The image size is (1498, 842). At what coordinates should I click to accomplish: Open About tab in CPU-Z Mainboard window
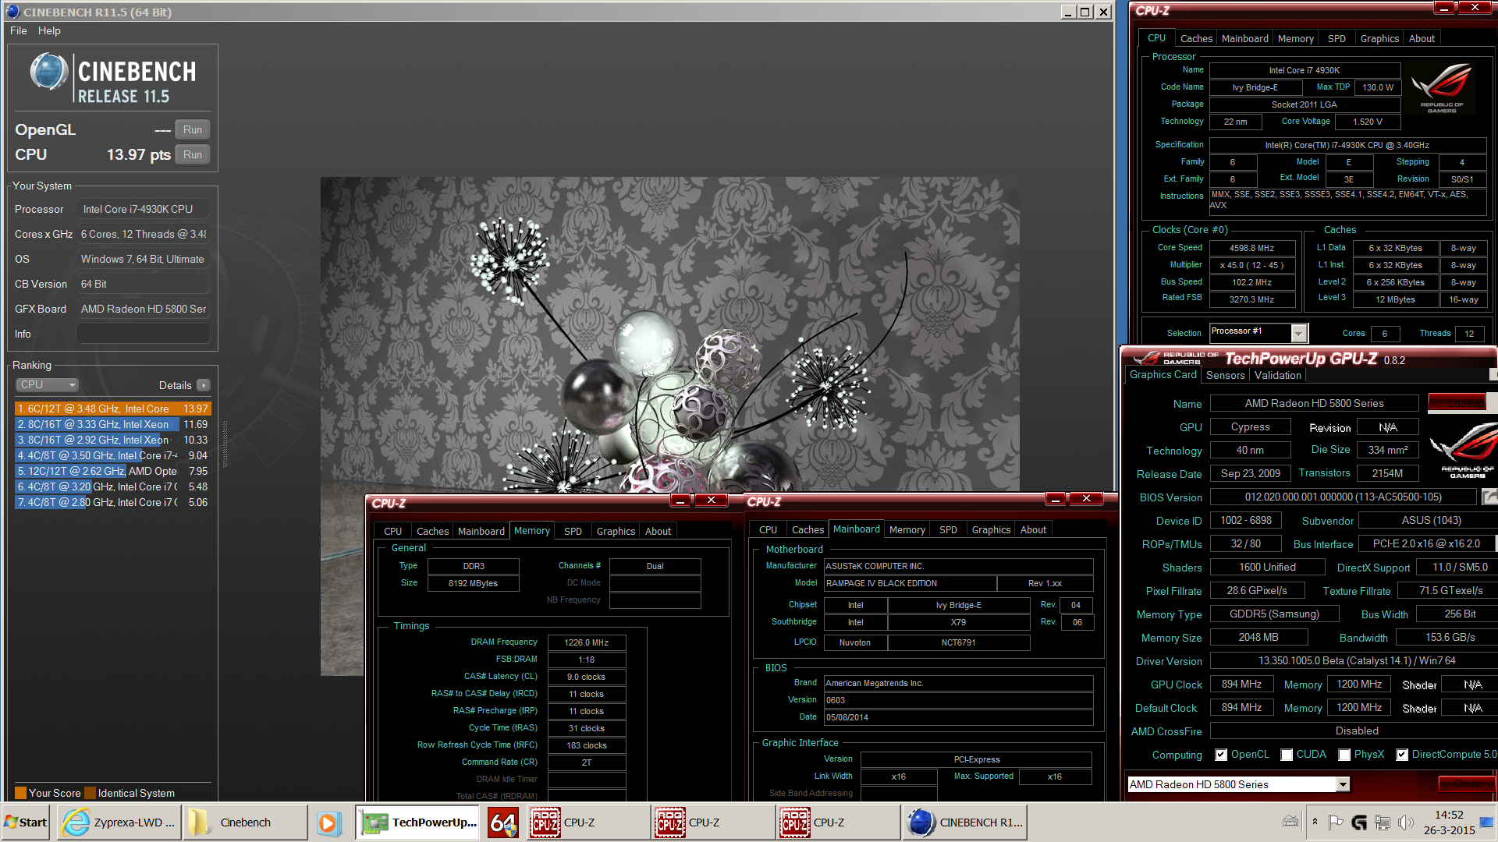click(1033, 529)
